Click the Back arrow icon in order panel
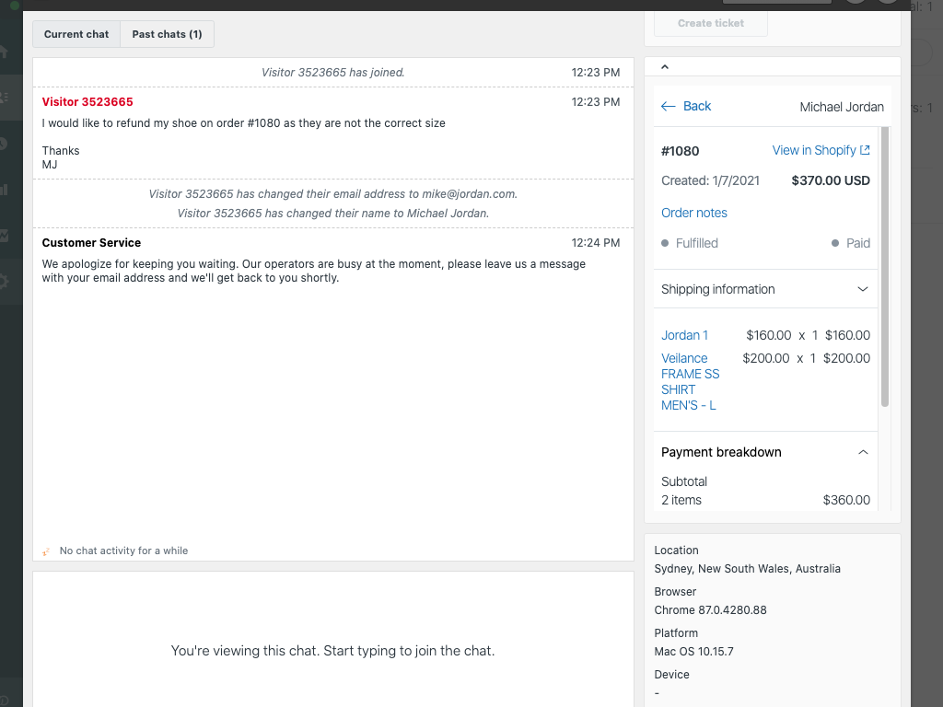 coord(669,107)
